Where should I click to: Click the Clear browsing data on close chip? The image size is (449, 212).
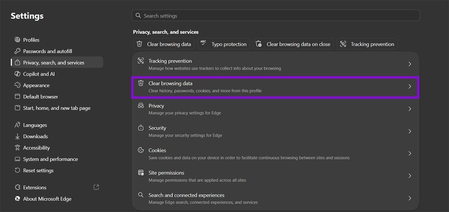coord(293,44)
